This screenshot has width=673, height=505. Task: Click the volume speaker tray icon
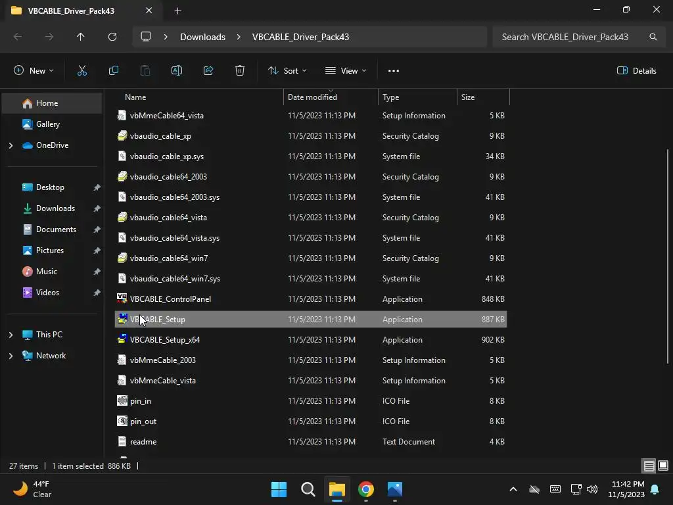click(x=592, y=489)
